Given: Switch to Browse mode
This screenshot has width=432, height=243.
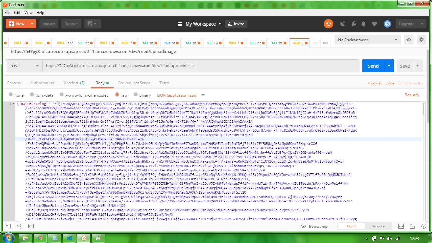Looking at the screenshot, I should tap(378, 226).
